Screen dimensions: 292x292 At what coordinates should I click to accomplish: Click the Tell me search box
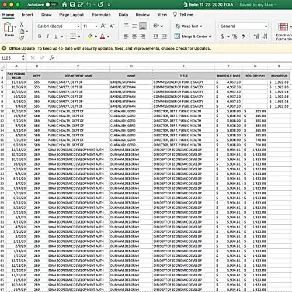coord(183,15)
